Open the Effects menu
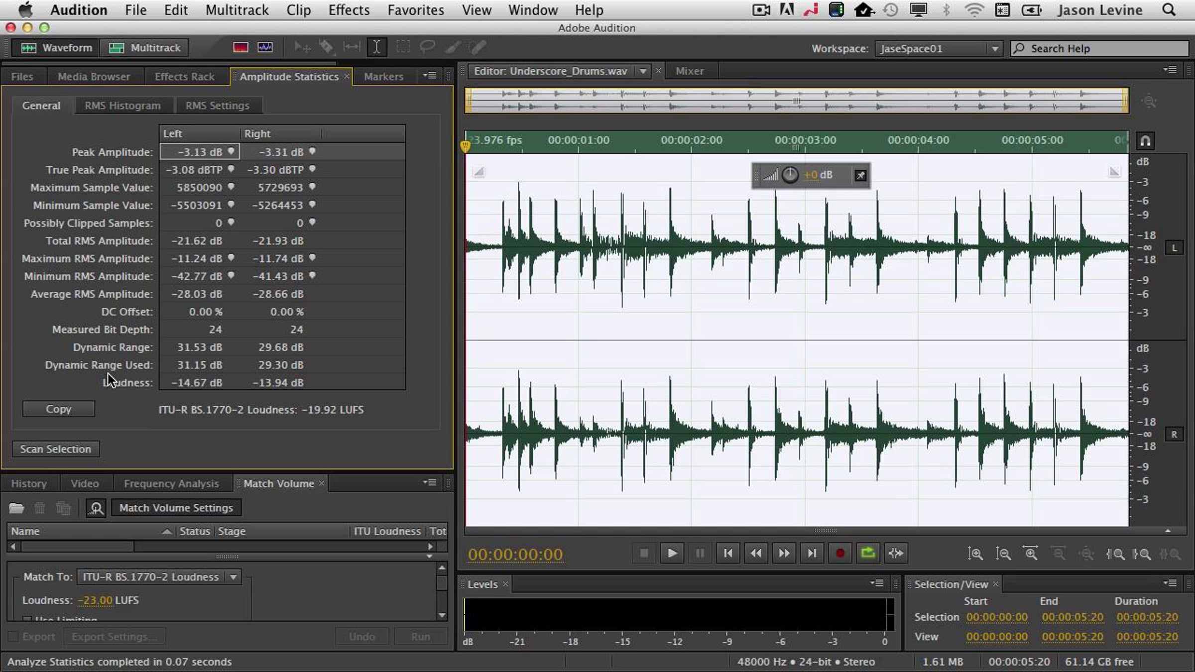The height and width of the screenshot is (672, 1195). tap(349, 10)
